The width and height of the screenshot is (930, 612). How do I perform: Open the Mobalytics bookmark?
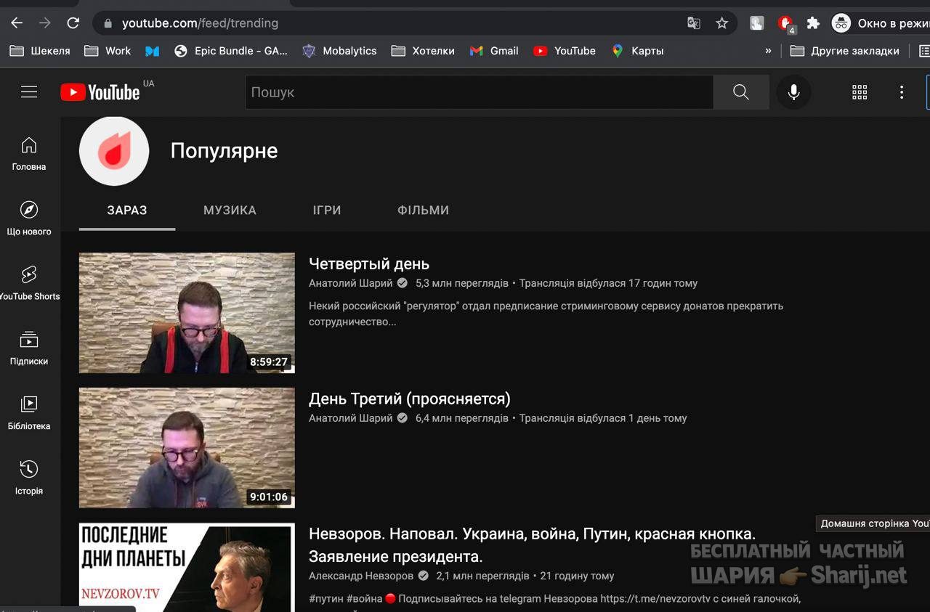click(339, 51)
